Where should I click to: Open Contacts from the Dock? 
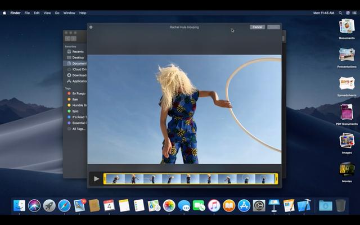tap(94, 205)
